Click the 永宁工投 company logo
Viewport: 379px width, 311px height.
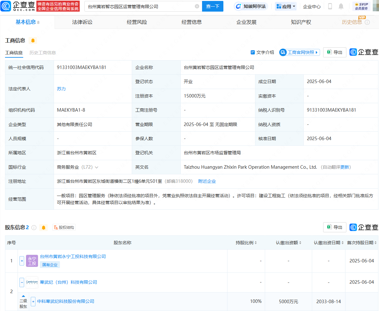tap(32, 261)
